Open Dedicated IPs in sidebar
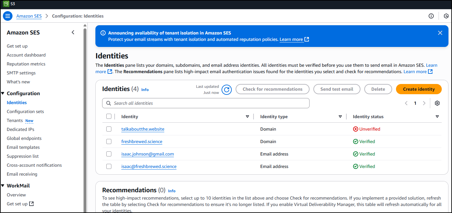452x213 pixels. click(x=20, y=129)
